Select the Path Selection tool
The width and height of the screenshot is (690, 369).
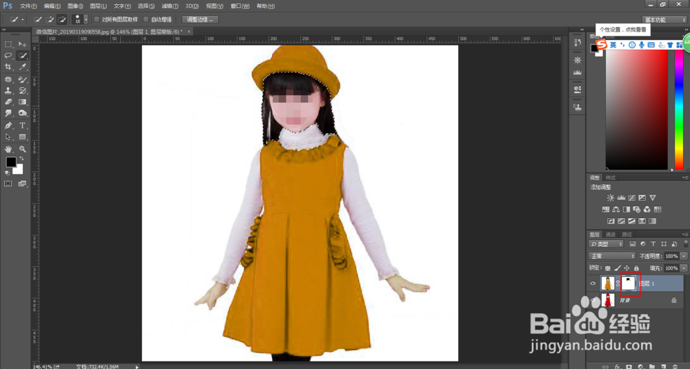(x=8, y=137)
